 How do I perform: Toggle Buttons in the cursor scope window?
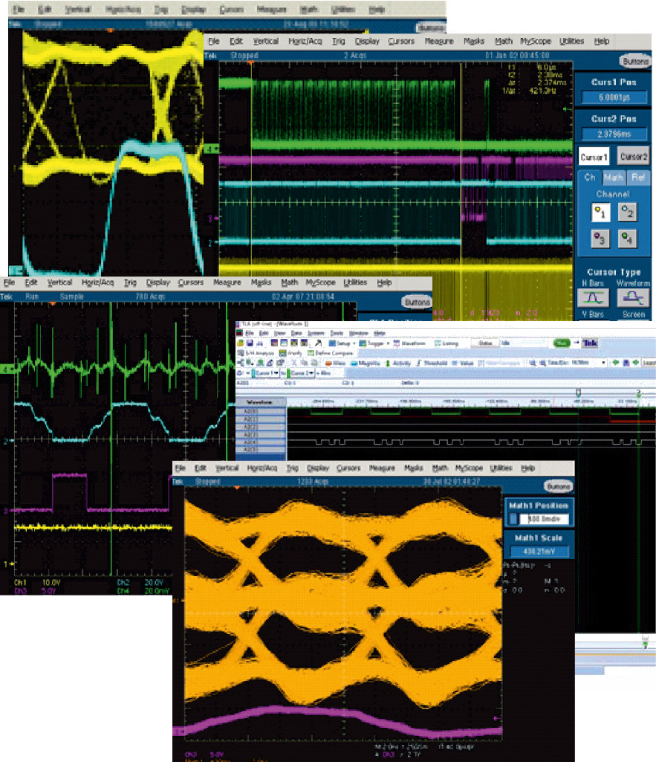[x=635, y=61]
